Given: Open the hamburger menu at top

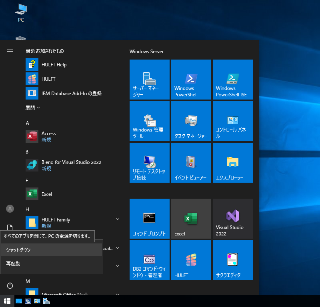Looking at the screenshot, I should [10, 51].
